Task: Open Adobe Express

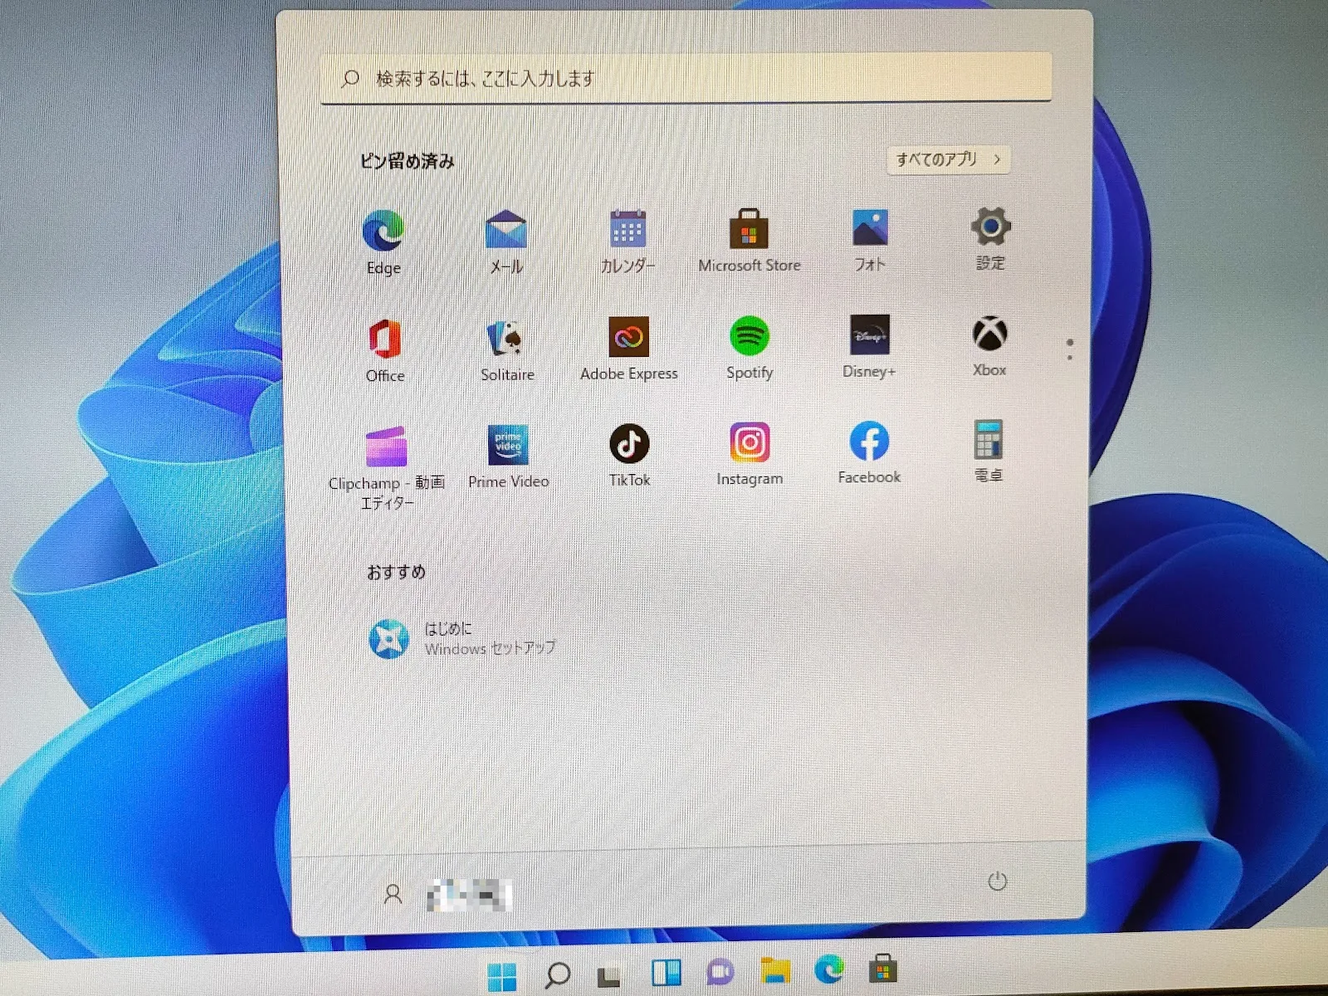Action: [x=629, y=349]
